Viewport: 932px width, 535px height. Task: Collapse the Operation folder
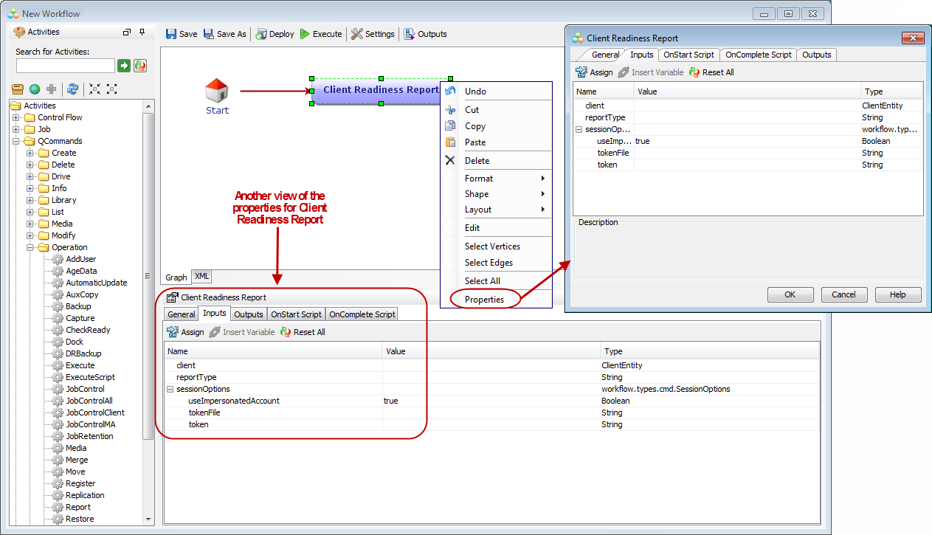click(30, 247)
